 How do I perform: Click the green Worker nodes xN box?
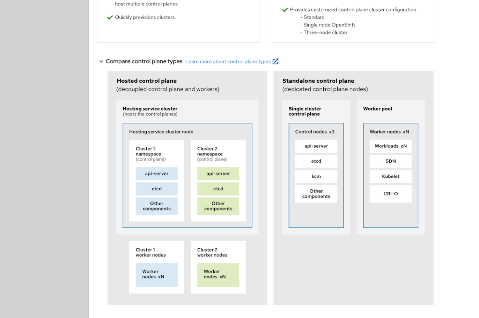pyautogui.click(x=218, y=275)
